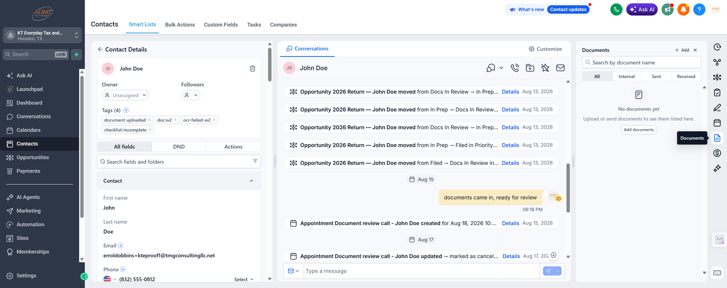Collapse the sidebar with green arrow button
Viewport: 727px width, 288px height.
83,276
